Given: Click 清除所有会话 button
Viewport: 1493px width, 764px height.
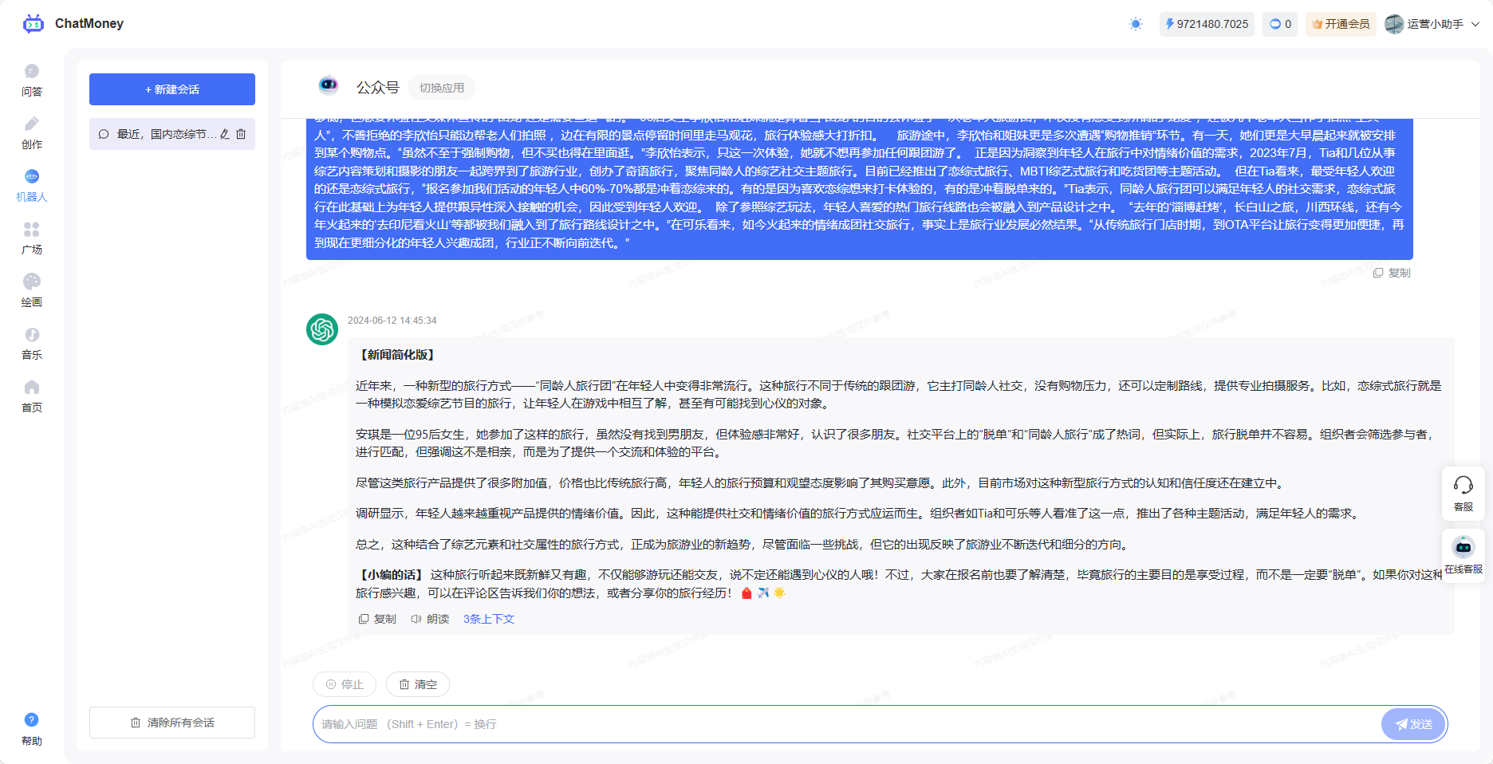Looking at the screenshot, I should coord(172,723).
